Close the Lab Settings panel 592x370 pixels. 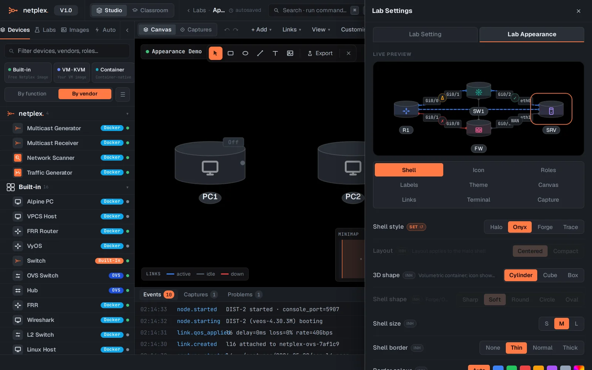[x=579, y=11]
